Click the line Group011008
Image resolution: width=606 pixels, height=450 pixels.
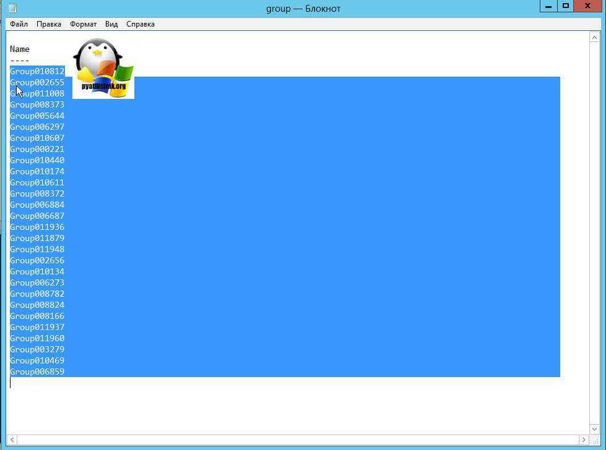tap(37, 93)
